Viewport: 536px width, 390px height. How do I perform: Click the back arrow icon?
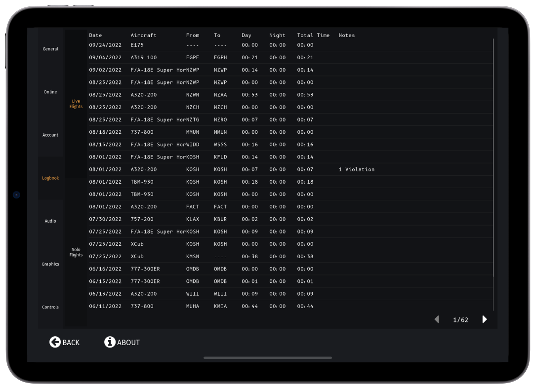point(54,342)
